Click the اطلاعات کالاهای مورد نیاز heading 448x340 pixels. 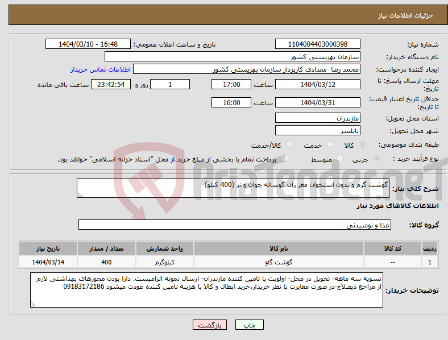(x=397, y=206)
